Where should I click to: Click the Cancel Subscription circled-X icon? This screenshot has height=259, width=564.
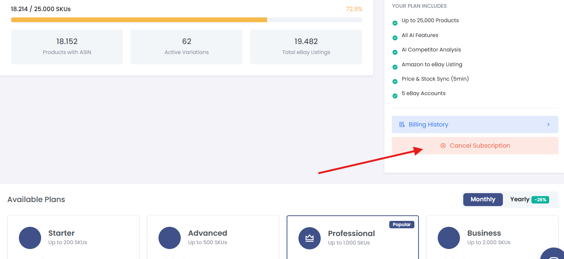point(443,146)
